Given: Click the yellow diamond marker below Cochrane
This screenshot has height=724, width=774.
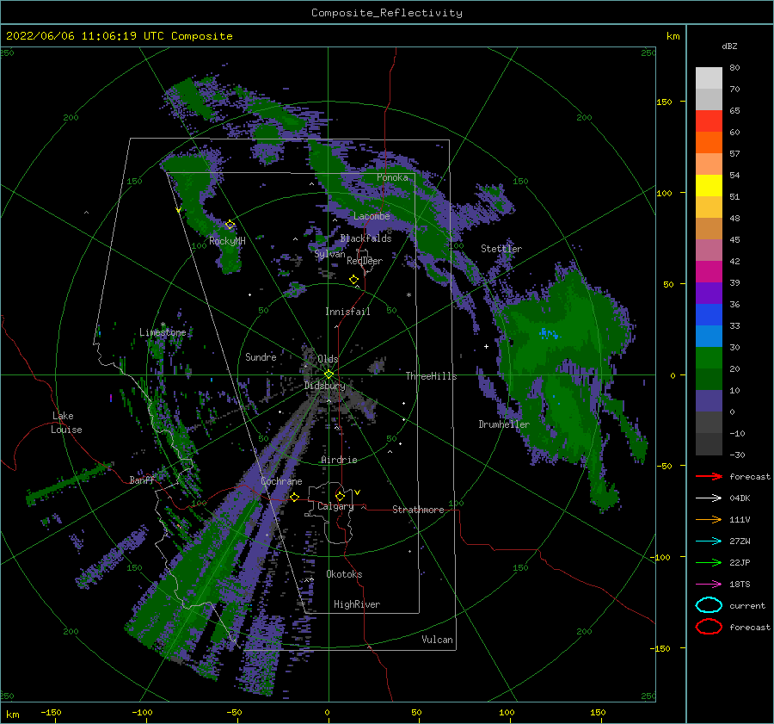Looking at the screenshot, I should (294, 497).
